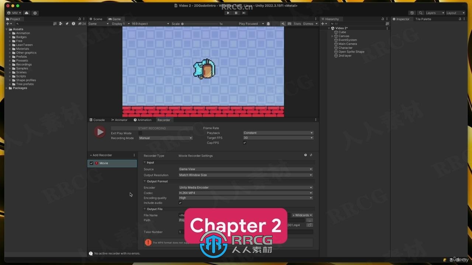This screenshot has height=265, width=472.
Task: Click the Hierarchy search scene filter icon
Action: point(387,24)
